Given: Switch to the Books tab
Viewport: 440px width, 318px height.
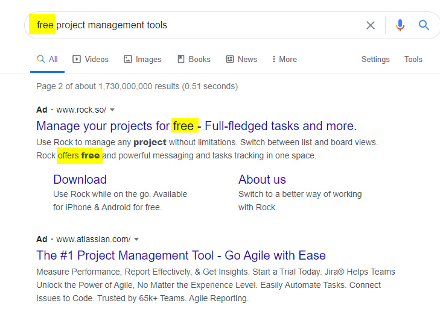Looking at the screenshot, I should (x=194, y=60).
